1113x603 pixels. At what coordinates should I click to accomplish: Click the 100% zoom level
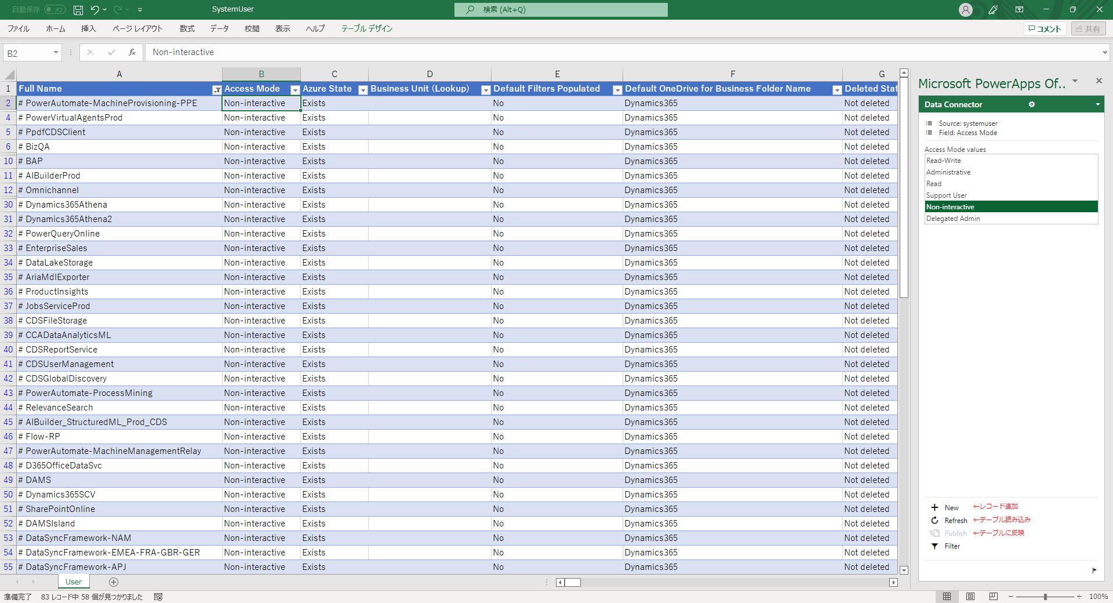(x=1099, y=597)
